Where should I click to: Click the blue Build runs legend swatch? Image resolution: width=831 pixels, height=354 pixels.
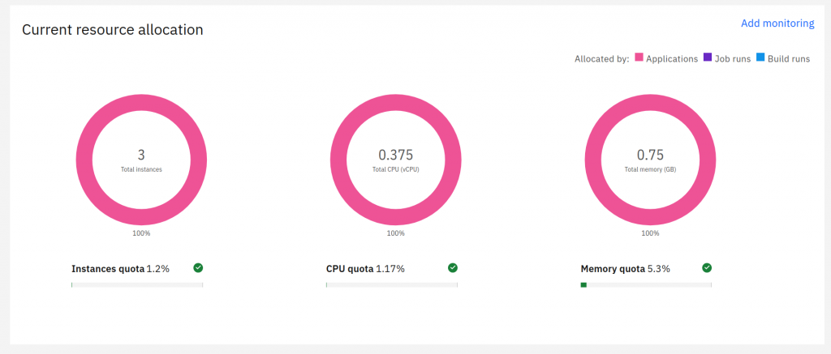click(760, 58)
